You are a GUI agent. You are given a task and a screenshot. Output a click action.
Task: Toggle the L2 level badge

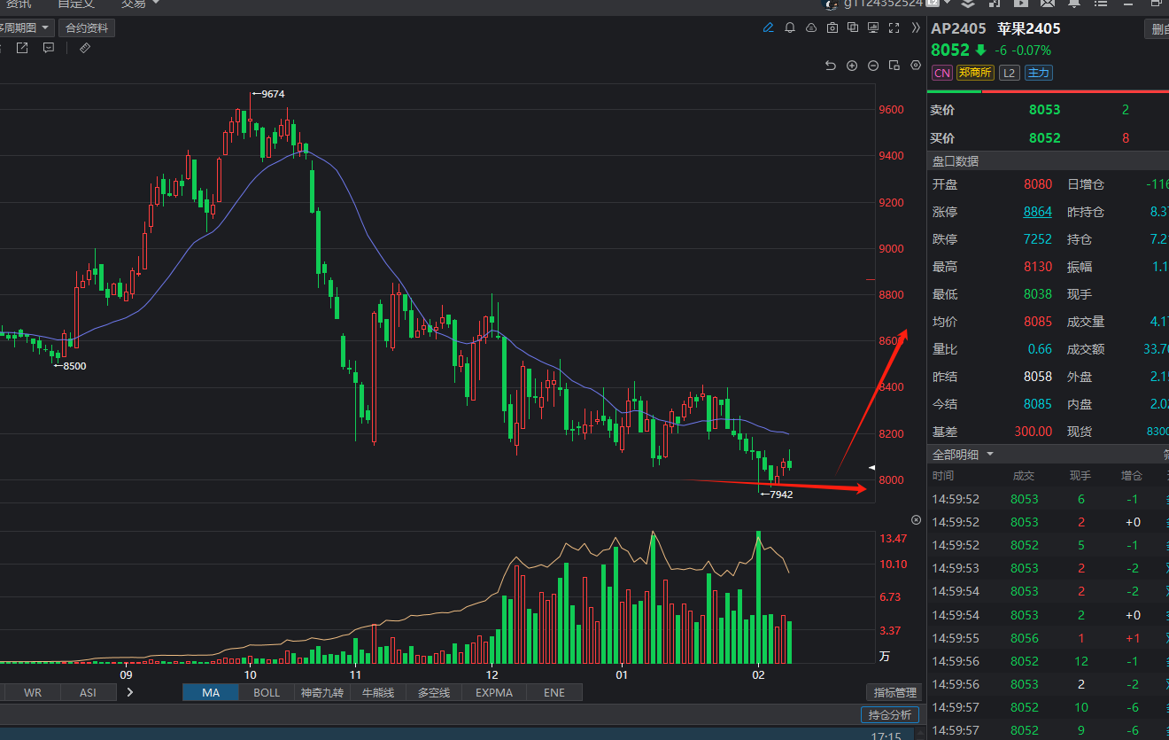point(1010,73)
